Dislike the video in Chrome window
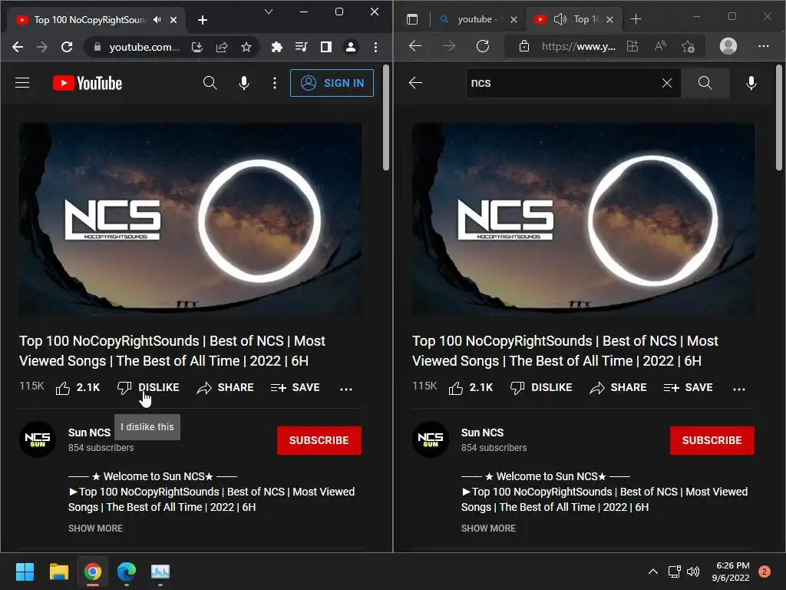Viewport: 786px width, 590px height. coord(148,388)
